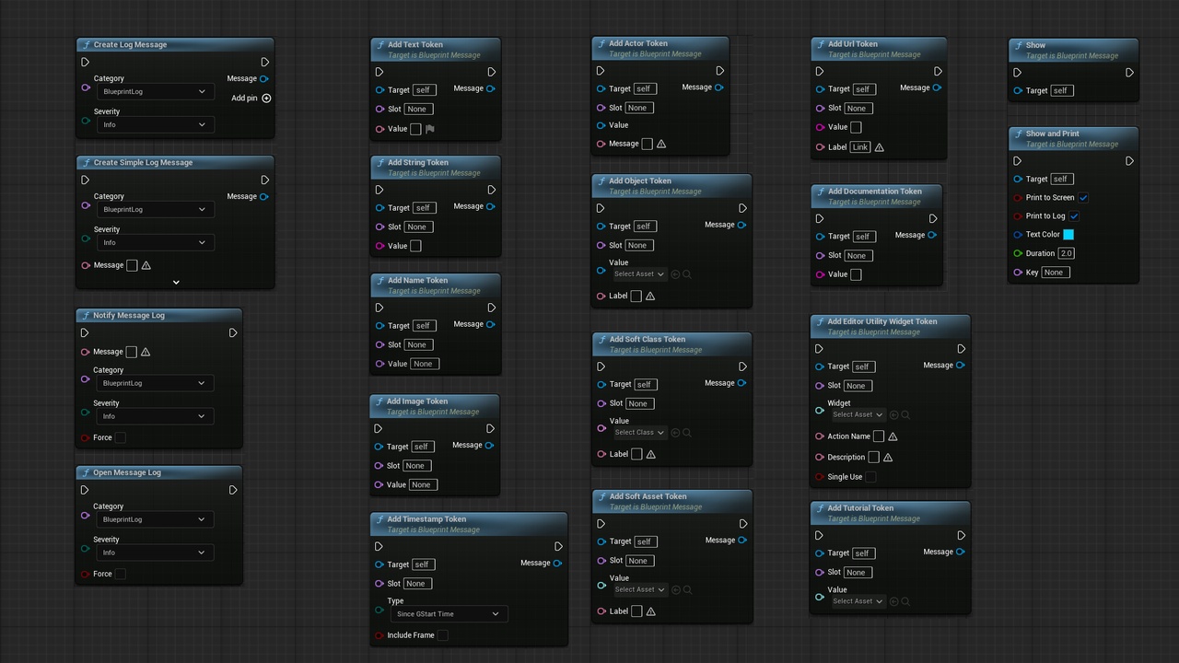Open the Category dropdown in Create Log Message
This screenshot has width=1179, height=663.
click(x=155, y=92)
